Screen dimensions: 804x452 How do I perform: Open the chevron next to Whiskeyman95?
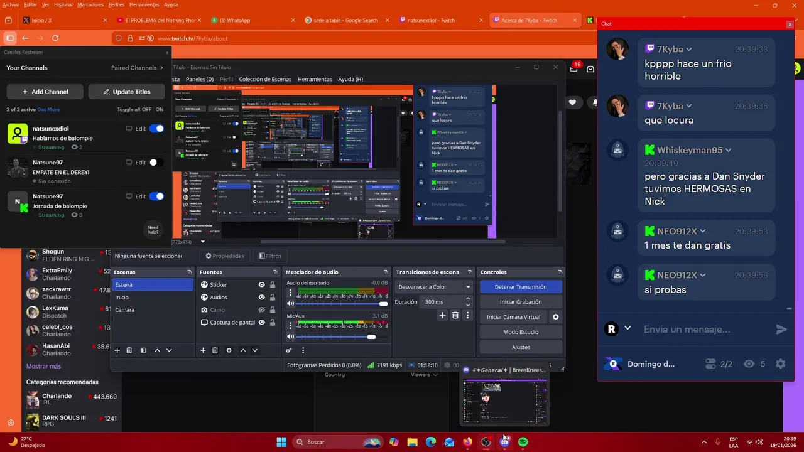[729, 150]
